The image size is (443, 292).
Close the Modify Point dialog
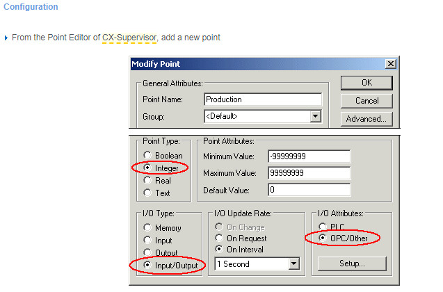coord(390,64)
